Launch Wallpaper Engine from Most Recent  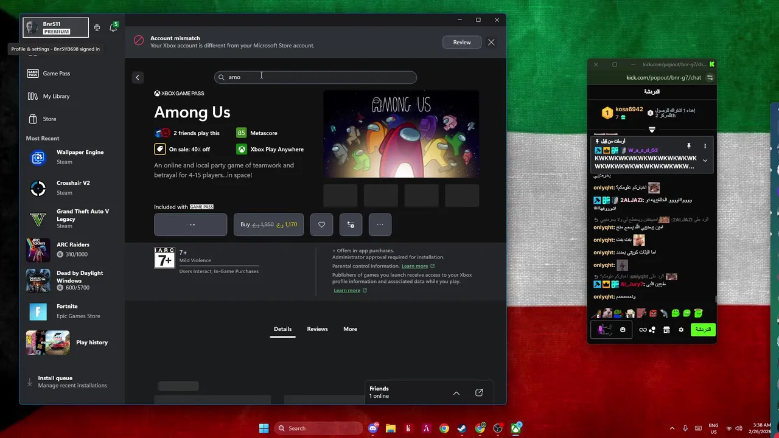click(x=73, y=157)
